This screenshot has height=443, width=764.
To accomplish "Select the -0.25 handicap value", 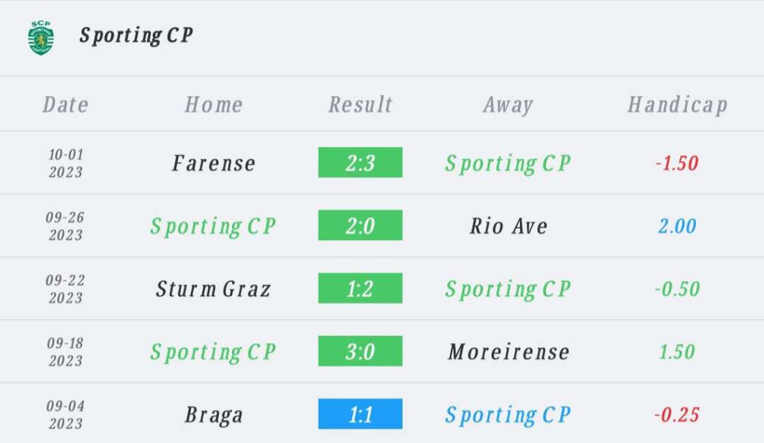I will (x=677, y=415).
